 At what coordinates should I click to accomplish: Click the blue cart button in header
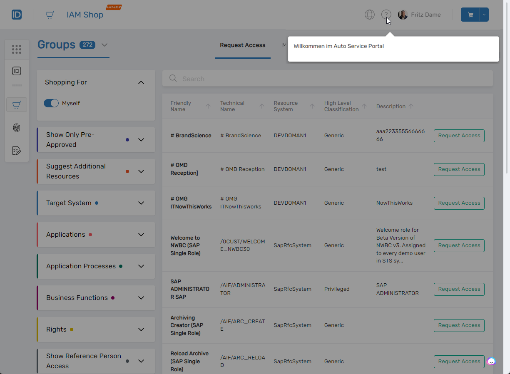point(470,15)
